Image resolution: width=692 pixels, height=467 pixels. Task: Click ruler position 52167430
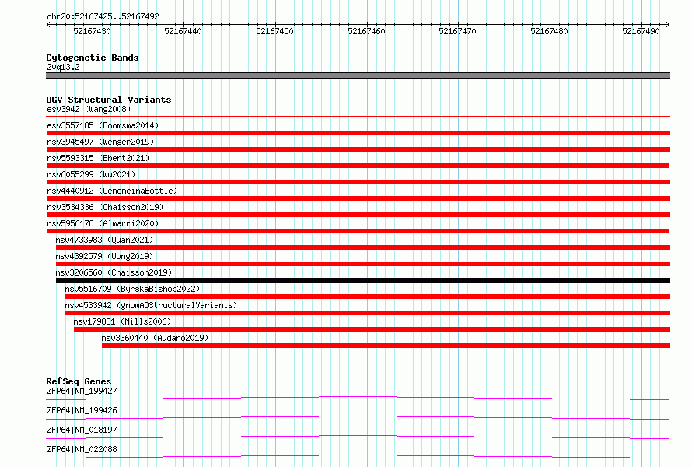(x=92, y=31)
